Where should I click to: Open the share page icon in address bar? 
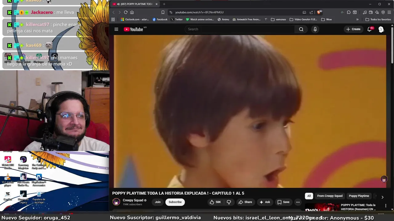click(x=311, y=12)
